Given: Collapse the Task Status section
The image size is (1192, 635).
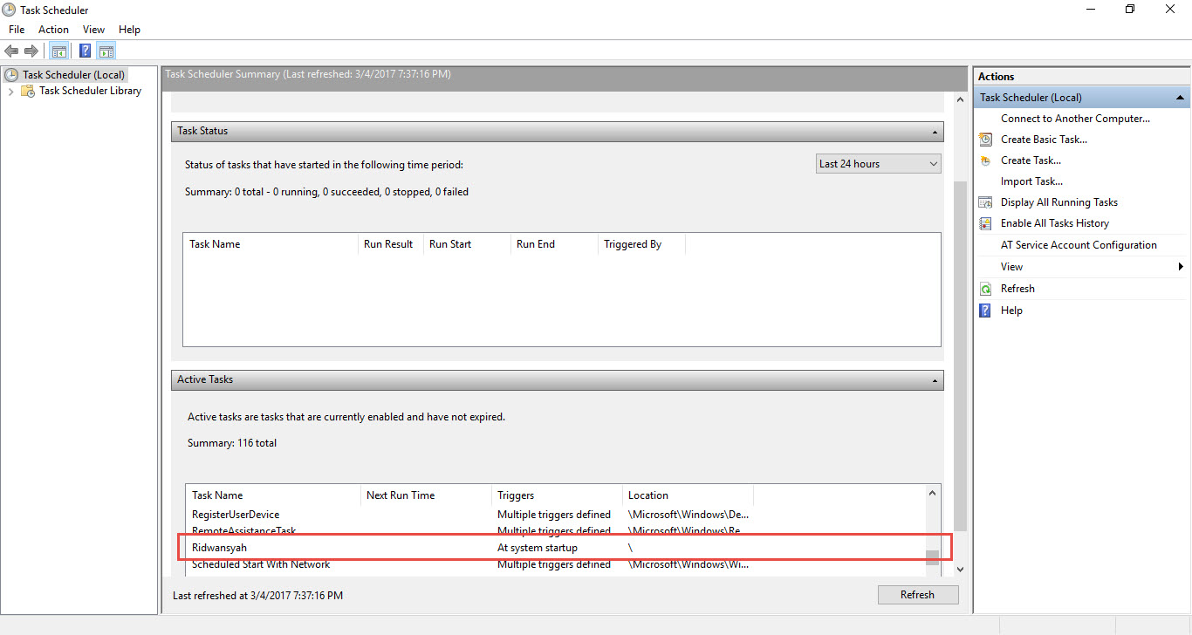Looking at the screenshot, I should coord(935,132).
